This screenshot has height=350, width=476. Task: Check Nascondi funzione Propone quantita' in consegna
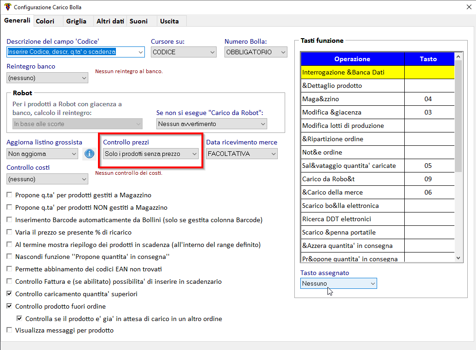coord(9,257)
